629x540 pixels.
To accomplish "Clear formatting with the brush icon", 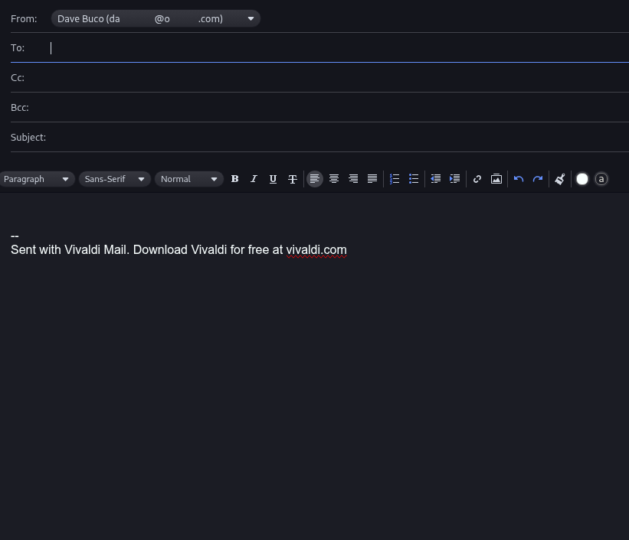I will pyautogui.click(x=560, y=179).
